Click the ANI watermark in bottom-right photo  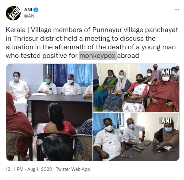click(x=166, y=121)
